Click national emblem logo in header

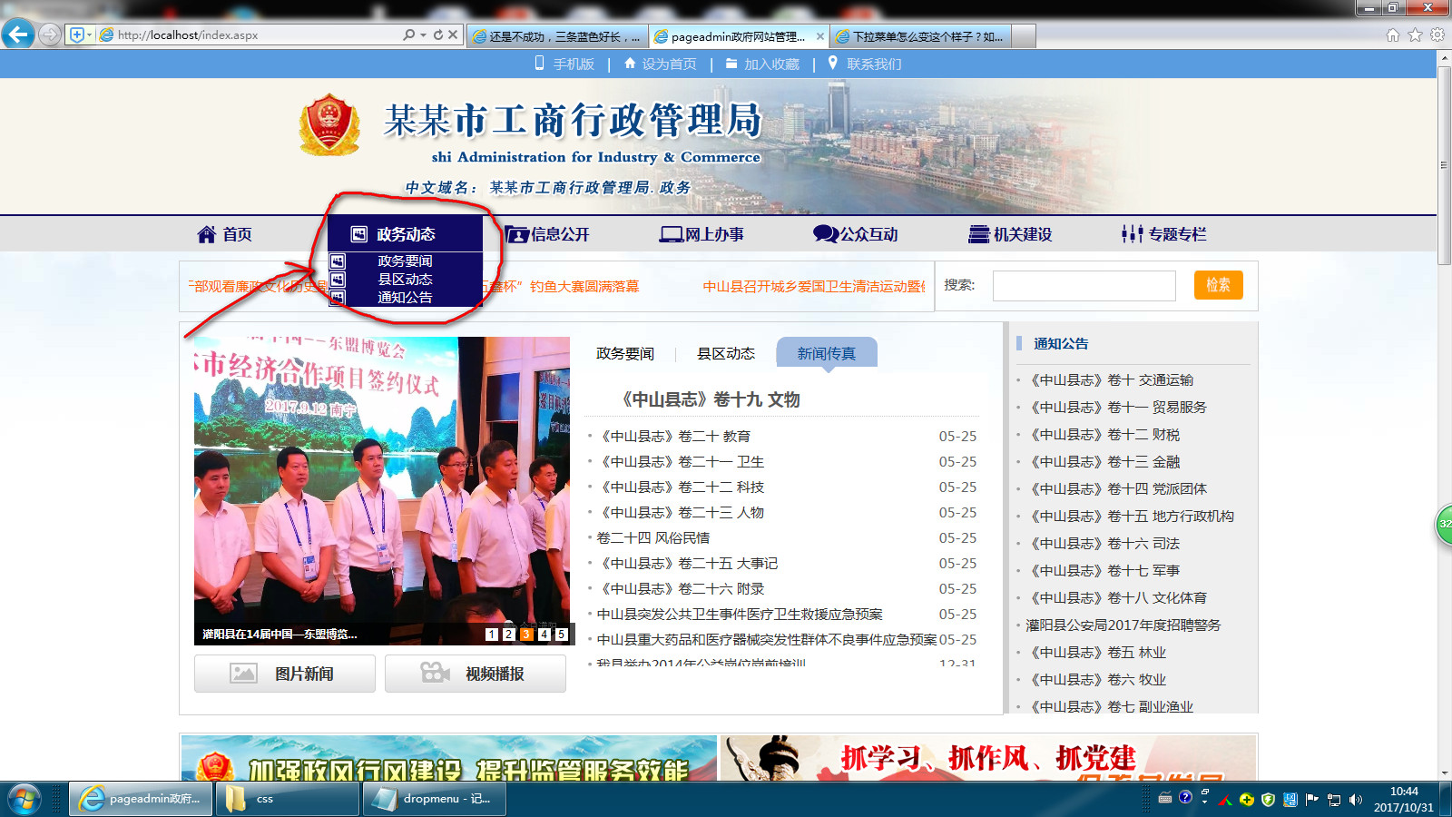tap(329, 124)
